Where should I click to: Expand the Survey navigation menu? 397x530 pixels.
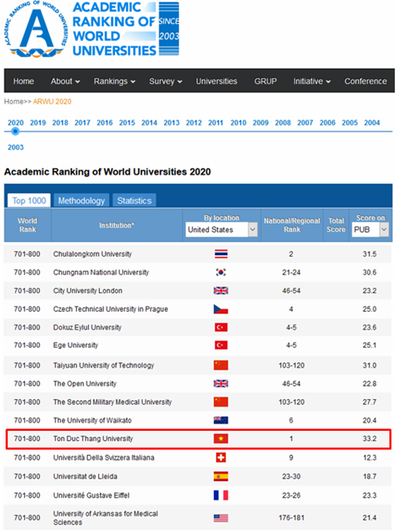coord(165,81)
